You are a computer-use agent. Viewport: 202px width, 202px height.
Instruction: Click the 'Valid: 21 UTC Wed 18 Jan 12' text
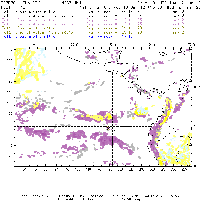112,7
